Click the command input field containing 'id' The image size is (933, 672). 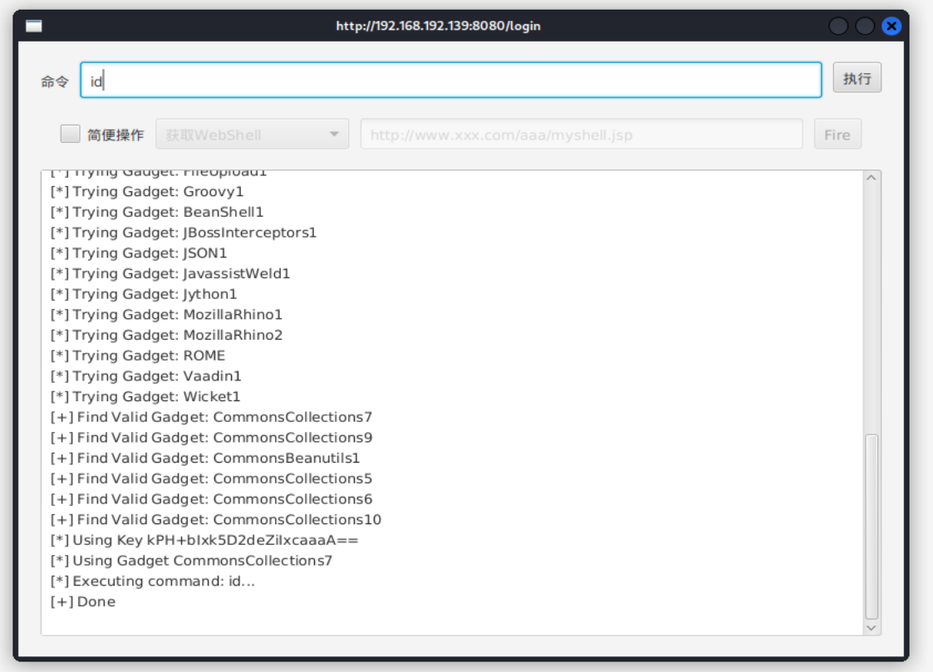(x=451, y=81)
